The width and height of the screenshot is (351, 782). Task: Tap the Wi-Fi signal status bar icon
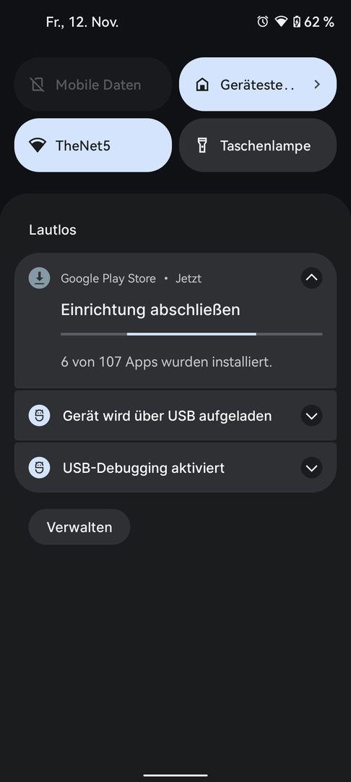click(x=281, y=22)
